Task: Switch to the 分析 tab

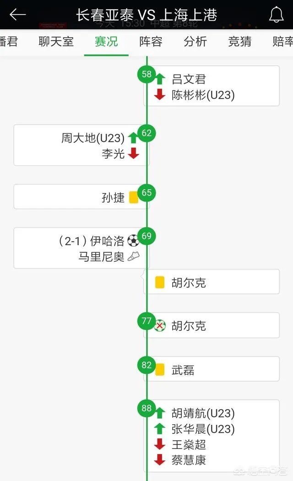Action: [x=195, y=41]
